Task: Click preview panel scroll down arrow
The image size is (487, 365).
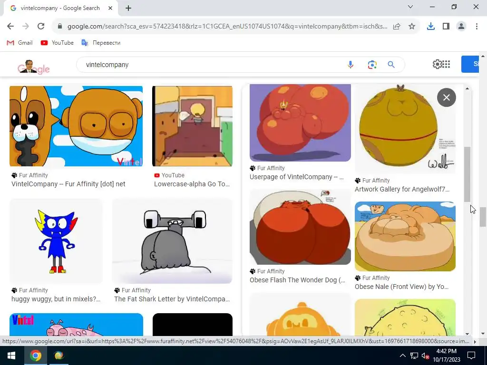Action: pyautogui.click(x=467, y=334)
